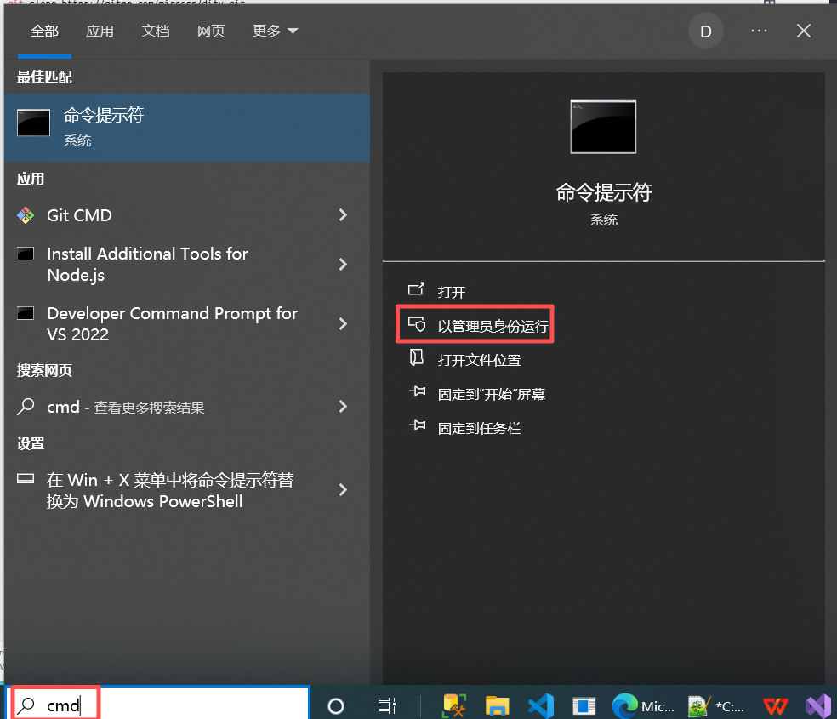
Task: Choose 以管理员身份运行
Action: pyautogui.click(x=493, y=326)
